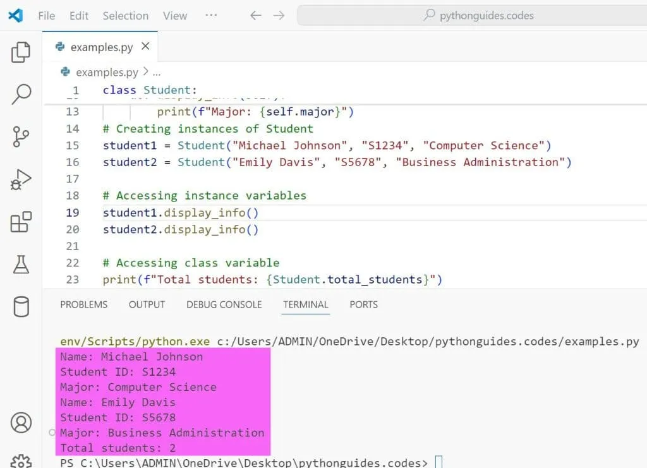Expand the breadcrumb ellipsis after examples.py
647x468 pixels.
coord(157,72)
